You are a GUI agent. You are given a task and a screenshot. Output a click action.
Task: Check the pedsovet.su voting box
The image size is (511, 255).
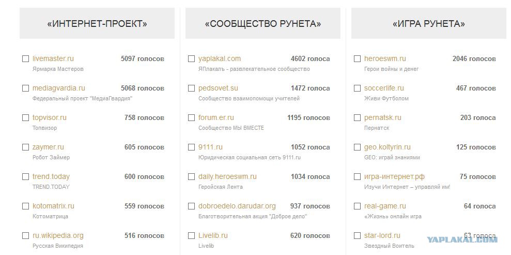tap(191, 88)
